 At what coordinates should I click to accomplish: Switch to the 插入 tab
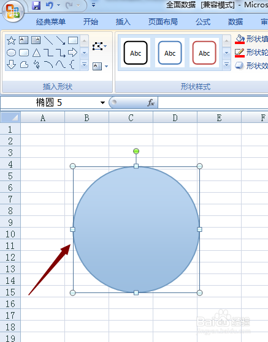pyautogui.click(x=123, y=22)
